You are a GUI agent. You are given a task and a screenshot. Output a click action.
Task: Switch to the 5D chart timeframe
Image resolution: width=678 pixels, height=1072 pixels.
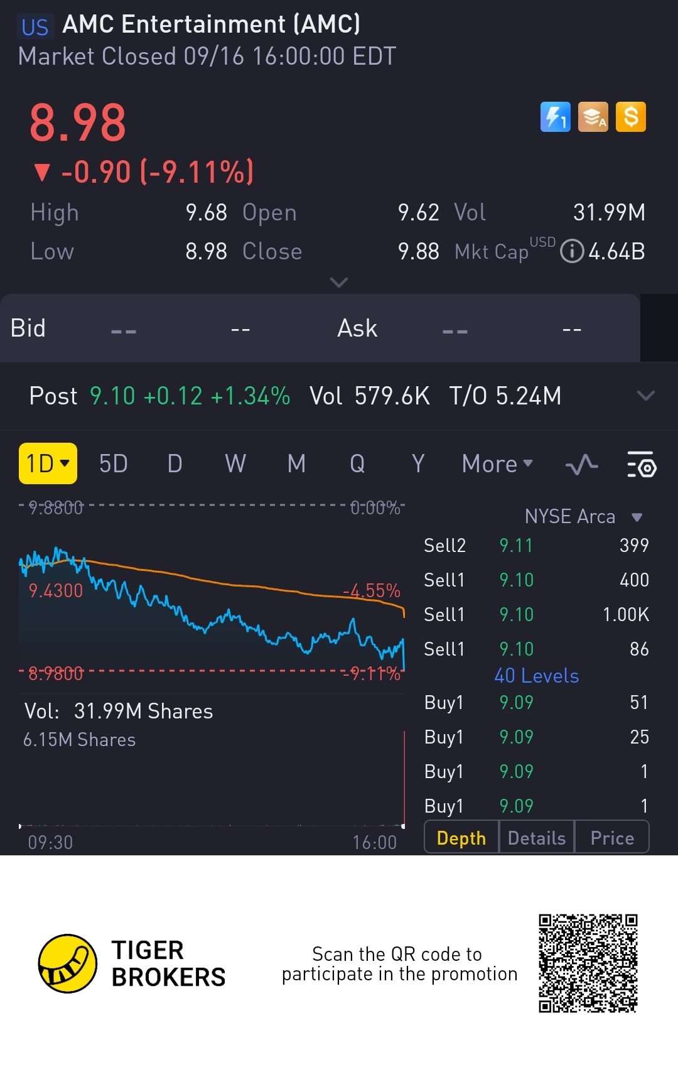(x=114, y=464)
